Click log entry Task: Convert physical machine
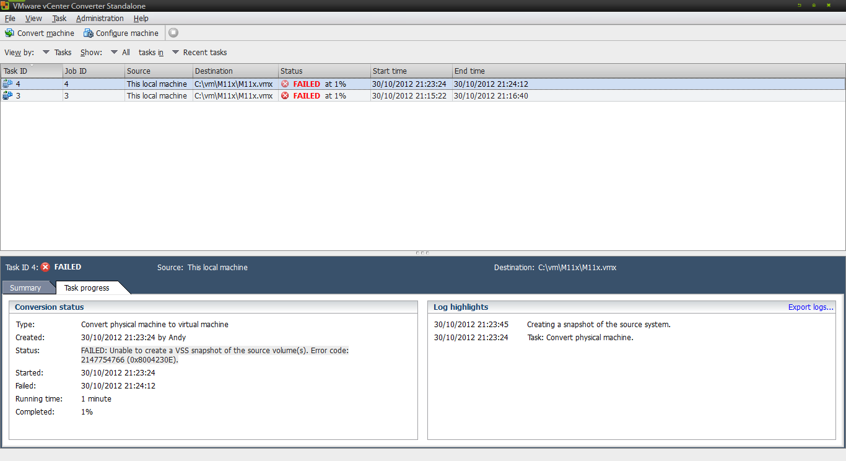 (580, 338)
